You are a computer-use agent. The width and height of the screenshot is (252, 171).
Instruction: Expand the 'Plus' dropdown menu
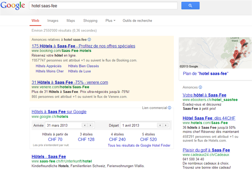pos(110,20)
